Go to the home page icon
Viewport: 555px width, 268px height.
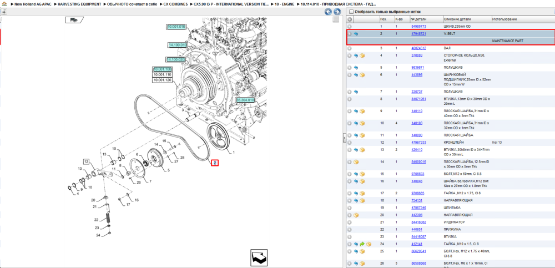tap(4, 4)
